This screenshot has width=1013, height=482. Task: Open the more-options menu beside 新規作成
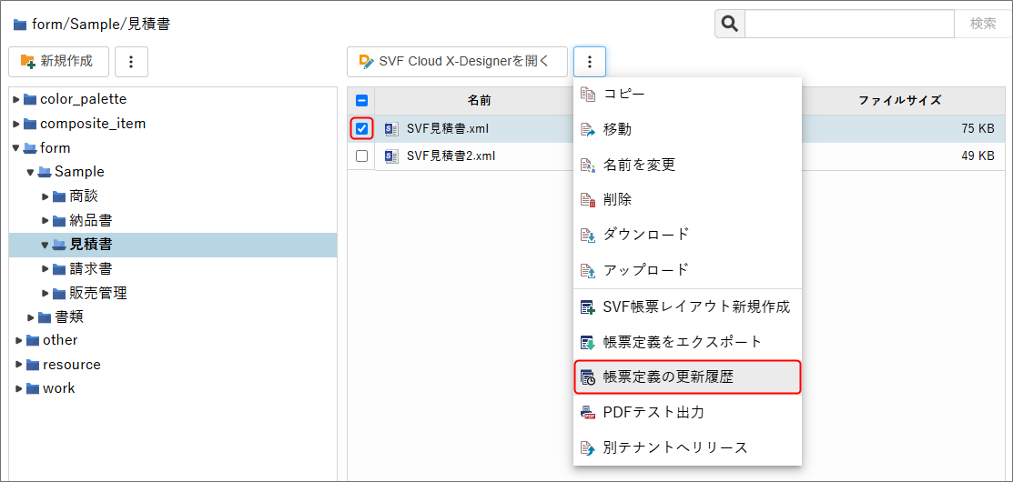coord(131,62)
